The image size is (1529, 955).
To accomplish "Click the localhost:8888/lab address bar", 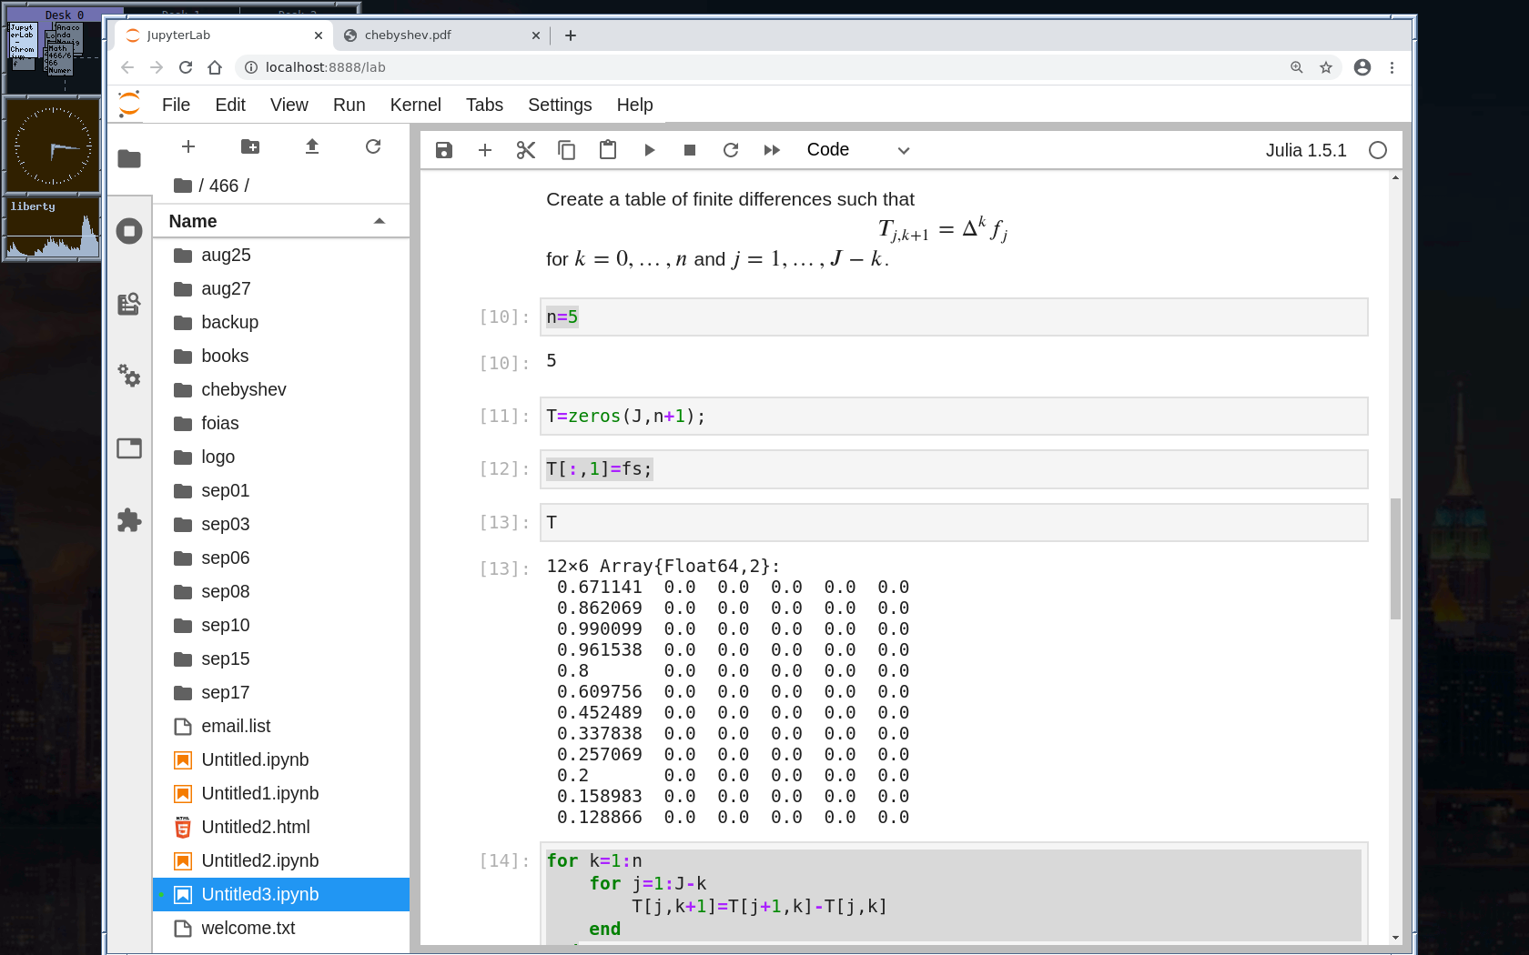I will coord(325,67).
